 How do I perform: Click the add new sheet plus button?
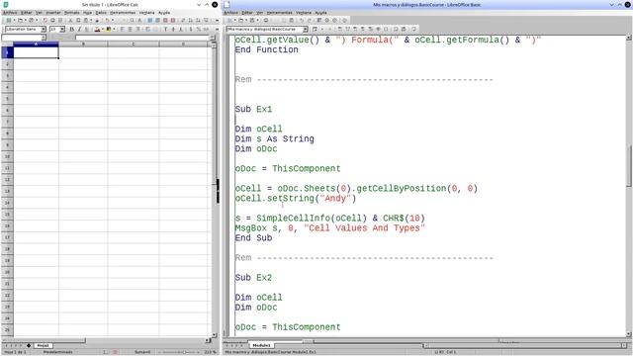tap(29, 345)
